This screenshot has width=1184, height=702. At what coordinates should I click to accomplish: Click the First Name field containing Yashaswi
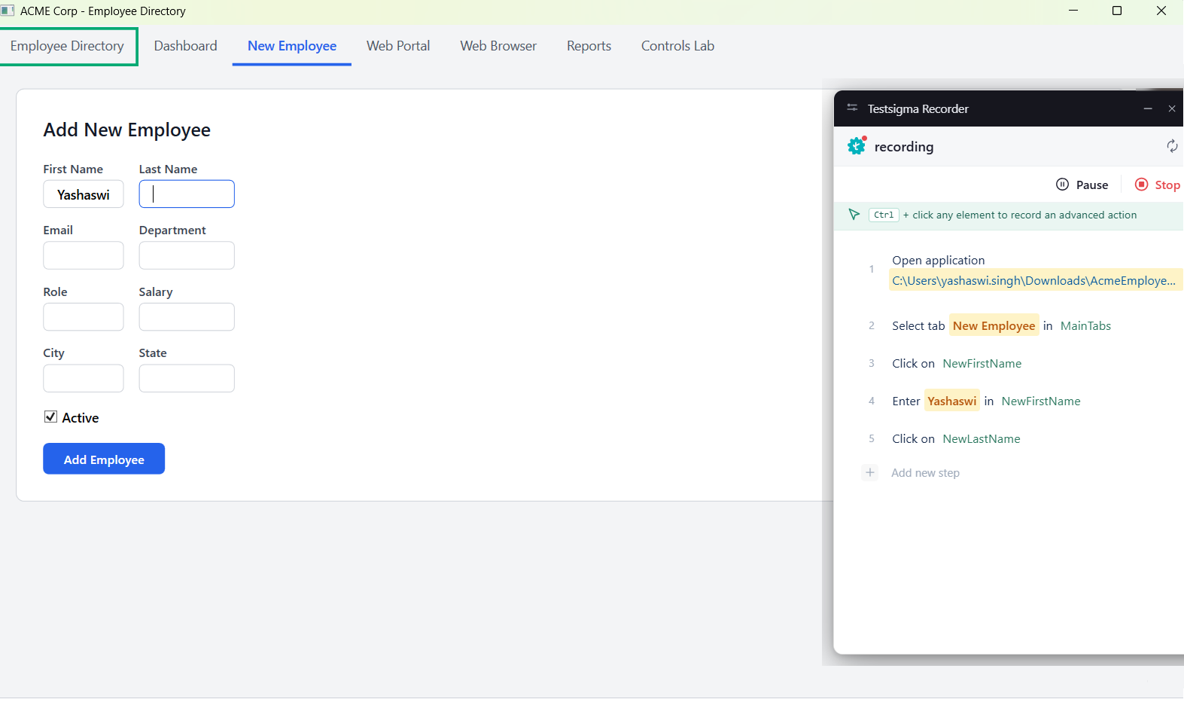tap(84, 194)
